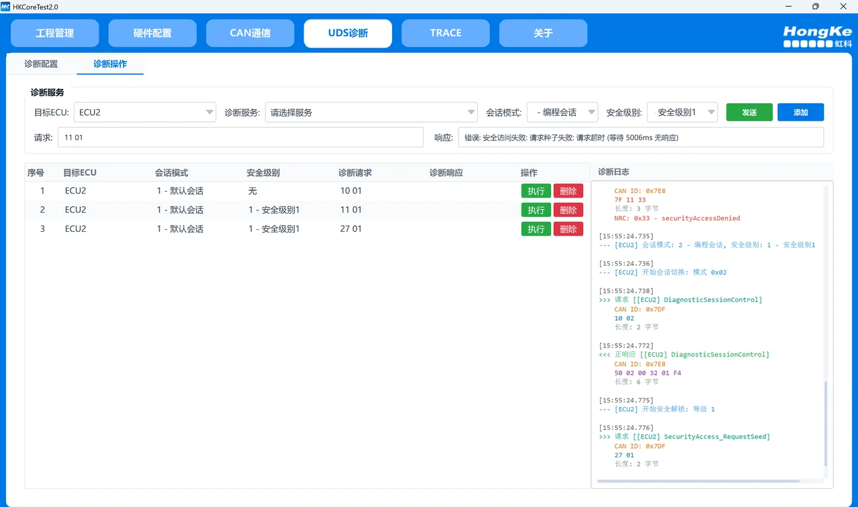858x507 pixels.
Task: Click the diagnostic log horizontal scrollbar
Action: pos(697,481)
